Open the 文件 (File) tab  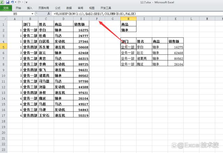click(x=6, y=8)
